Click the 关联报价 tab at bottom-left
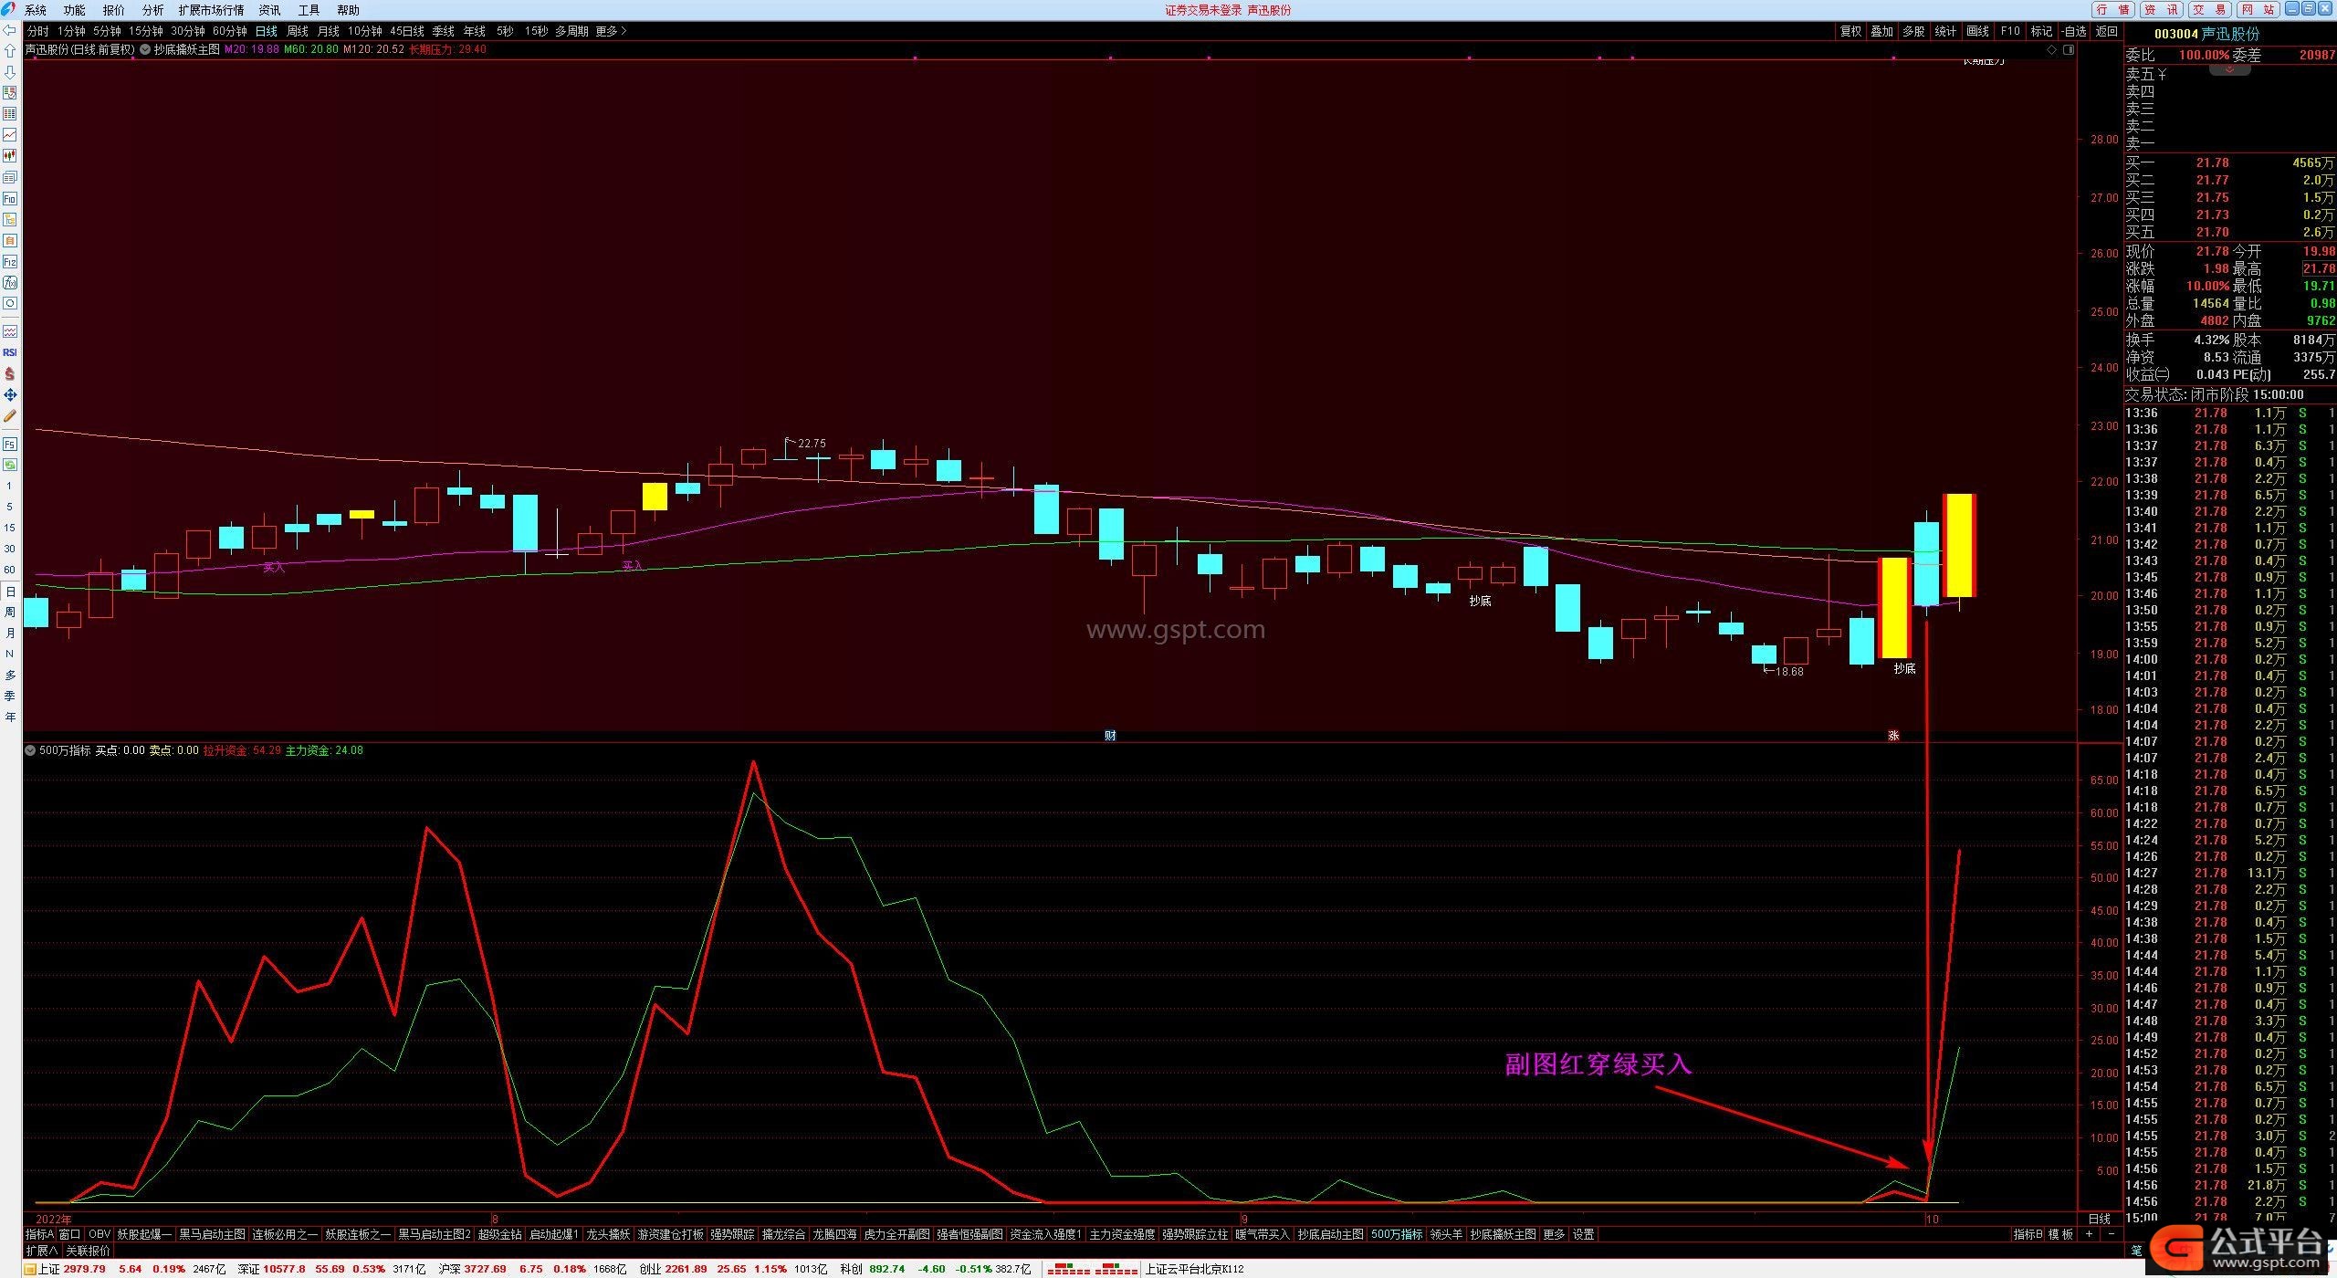The height and width of the screenshot is (1278, 2337). coord(88,1251)
